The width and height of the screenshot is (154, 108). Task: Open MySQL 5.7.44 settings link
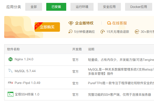pos(25,71)
